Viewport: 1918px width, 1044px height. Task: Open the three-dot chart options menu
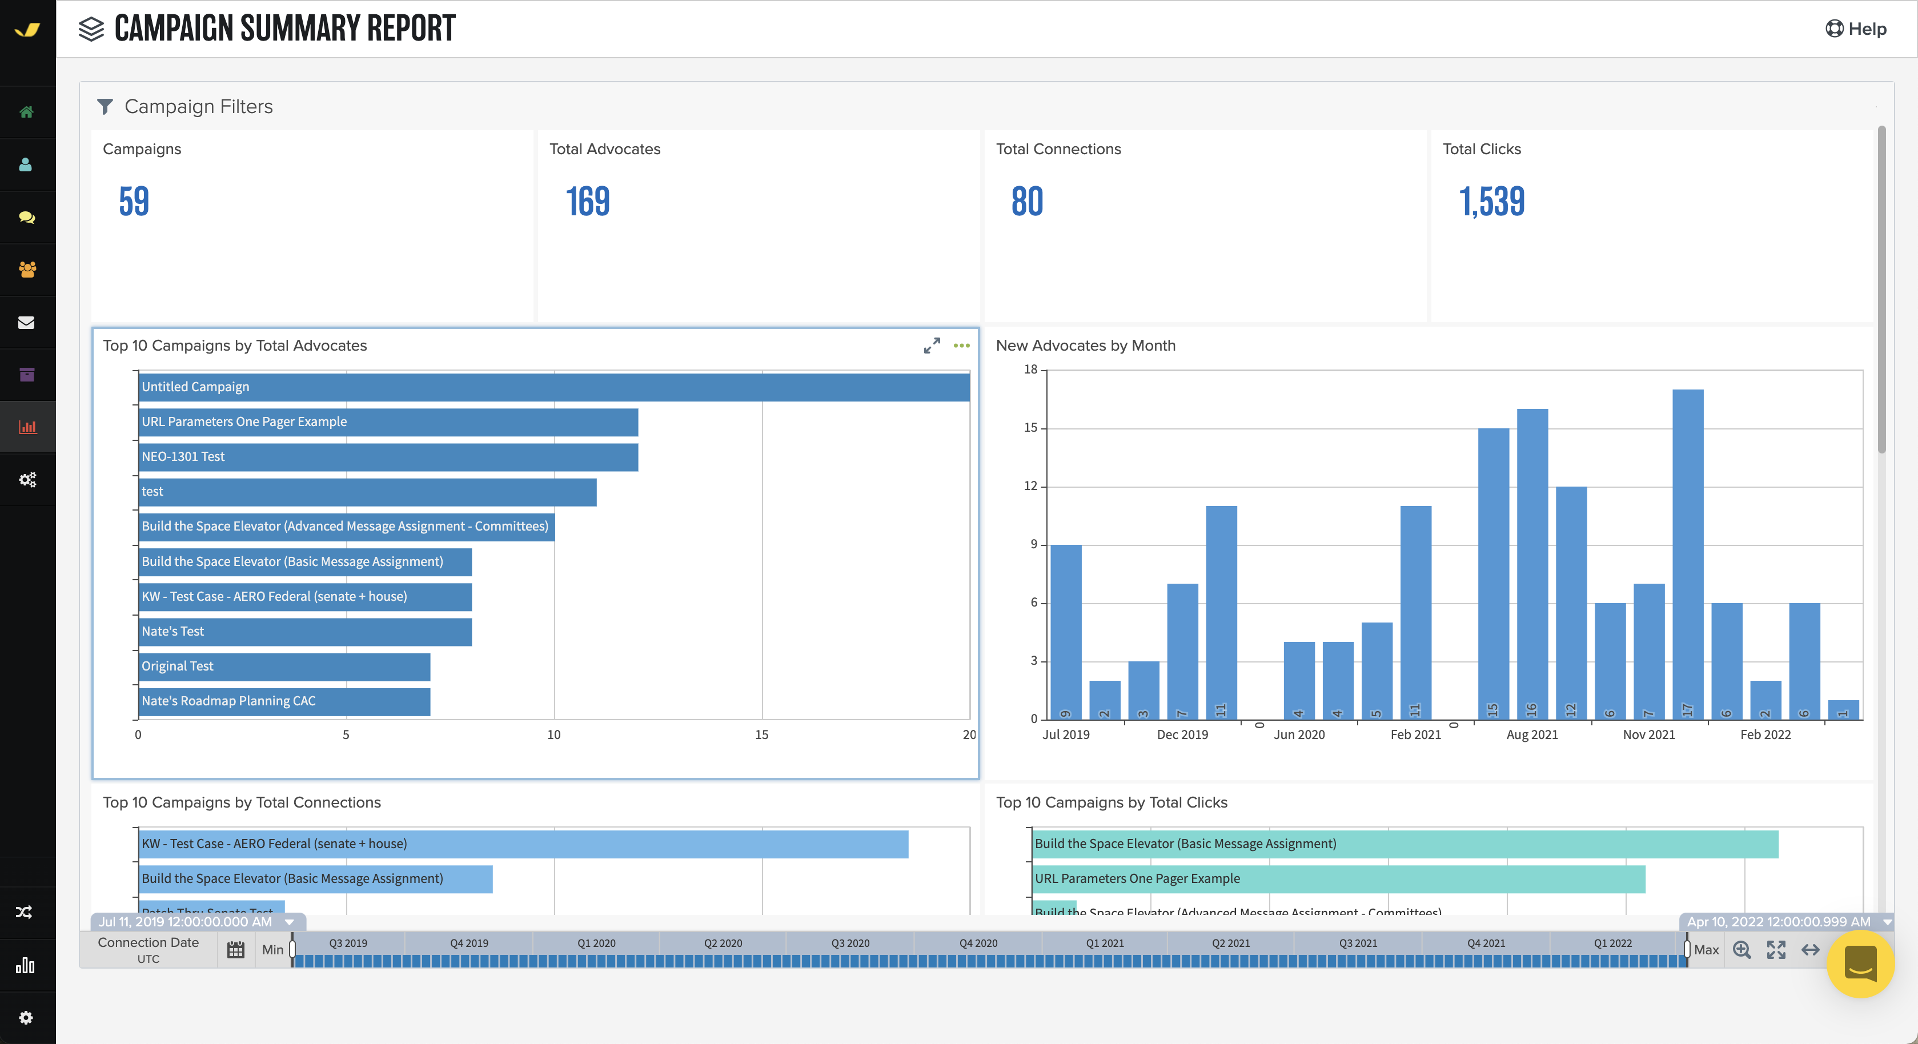pos(961,346)
